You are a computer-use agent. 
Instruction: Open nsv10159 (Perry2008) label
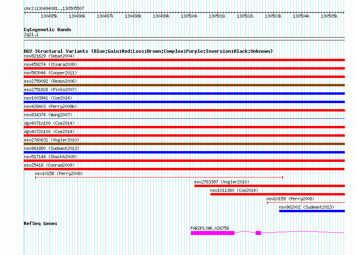pos(290,199)
